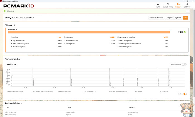Click the vertical scrollbar on the right
Screen dimensions: 195x117
pos(194,53)
